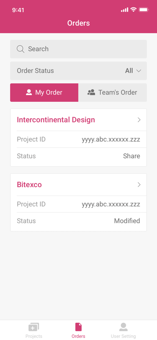This screenshot has height=340, width=157.
Task: Select the Bitexco order title
Action: pos(29,185)
